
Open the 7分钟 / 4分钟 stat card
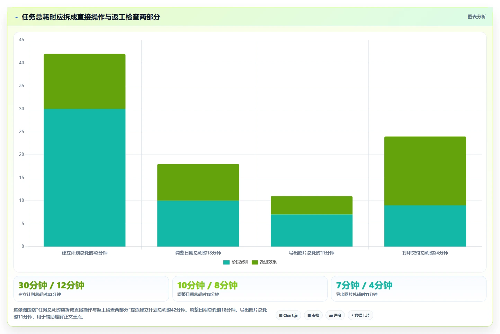click(409, 289)
